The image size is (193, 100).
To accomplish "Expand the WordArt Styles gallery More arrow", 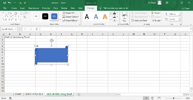I will tap(111, 20).
